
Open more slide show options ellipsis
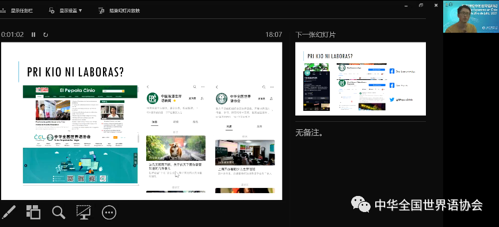[109, 213]
